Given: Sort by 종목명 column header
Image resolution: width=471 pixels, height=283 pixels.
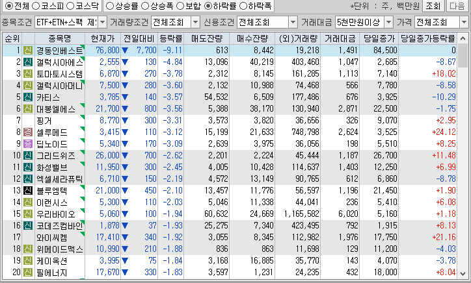Looking at the screenshot, I should 60,38.
